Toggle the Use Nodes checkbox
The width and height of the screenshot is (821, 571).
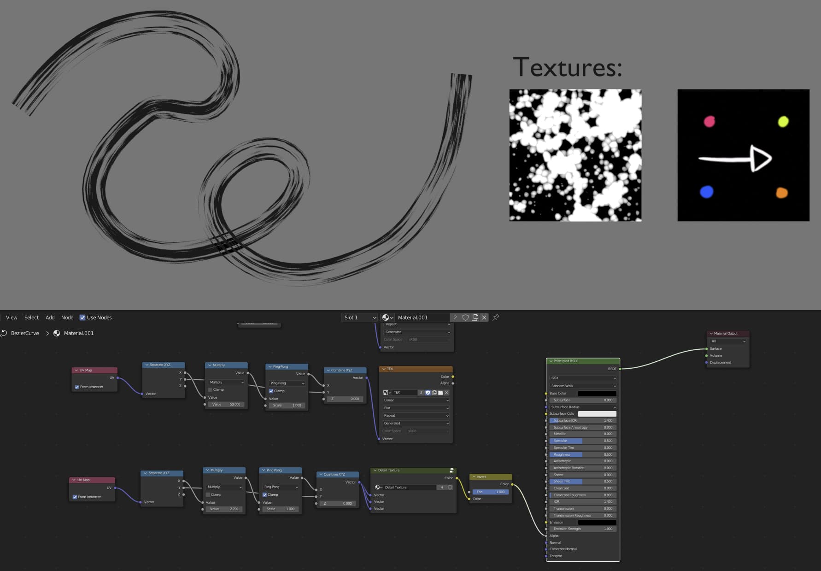82,318
